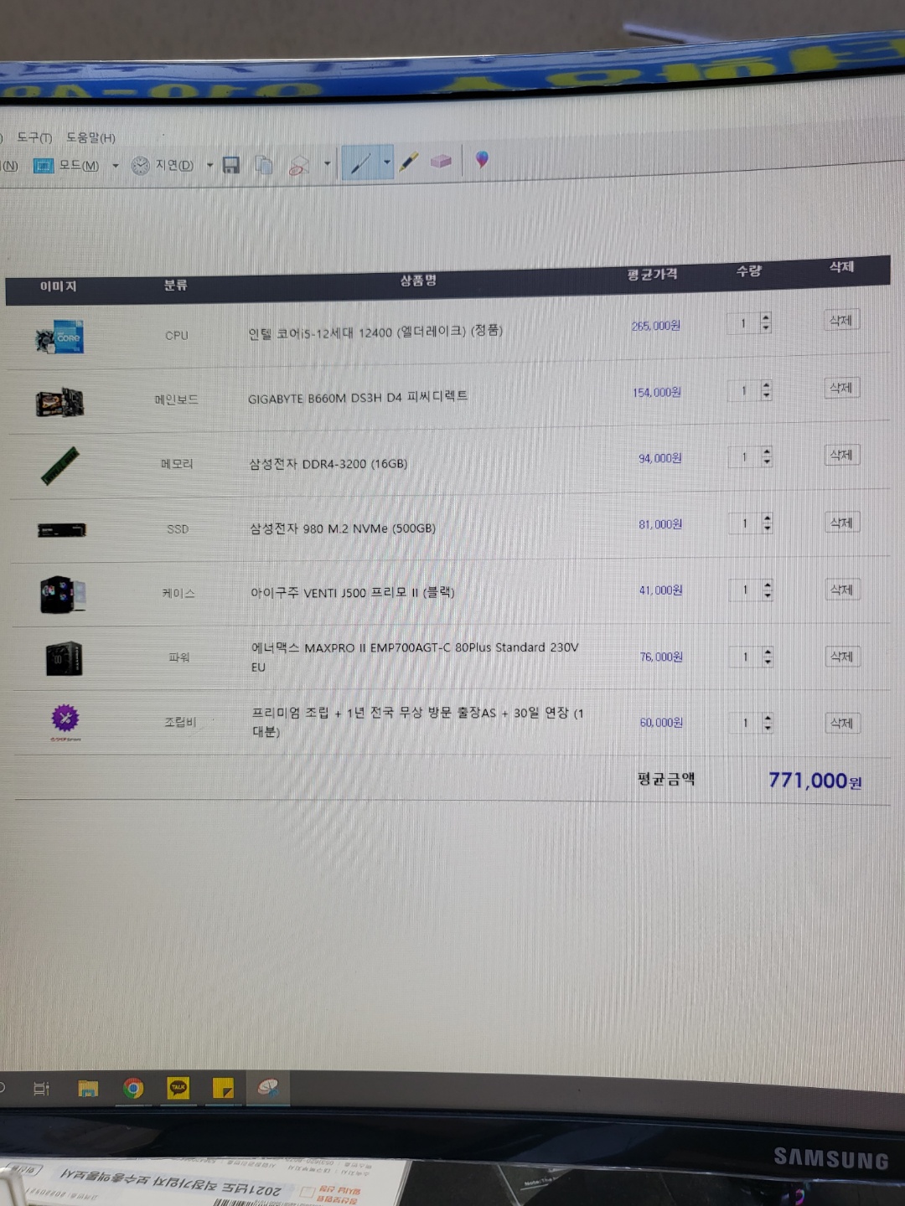
Task: Open the pen options dropdown arrow
Action: tap(386, 162)
